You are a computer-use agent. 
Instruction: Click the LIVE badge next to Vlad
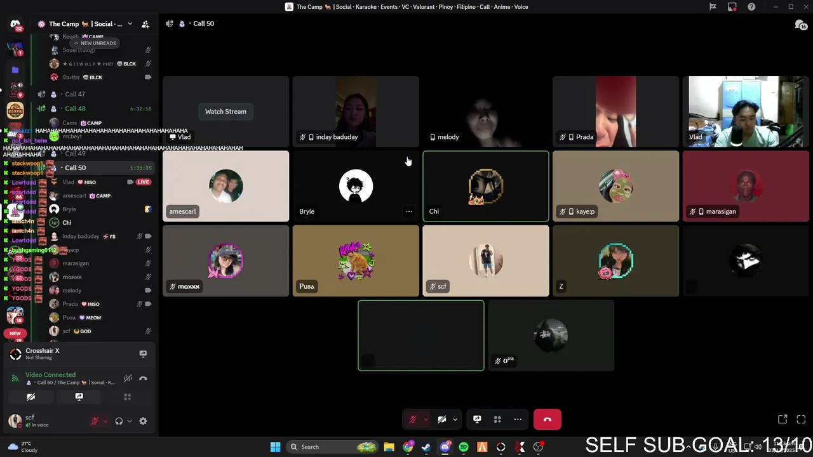(x=144, y=182)
